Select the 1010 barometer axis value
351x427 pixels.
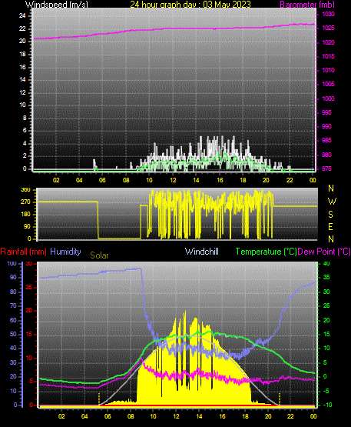(329, 70)
